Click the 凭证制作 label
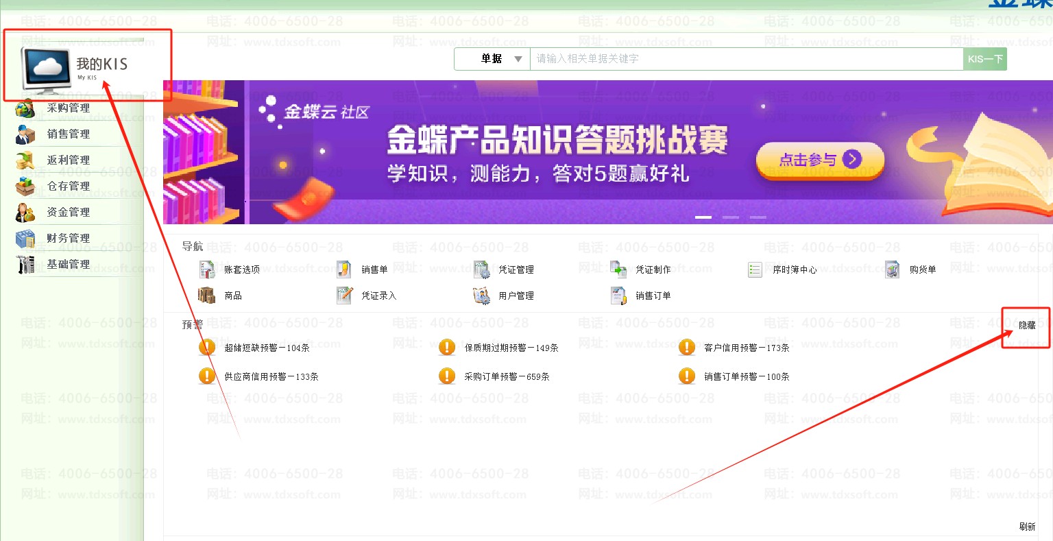This screenshot has width=1053, height=541. (x=653, y=270)
